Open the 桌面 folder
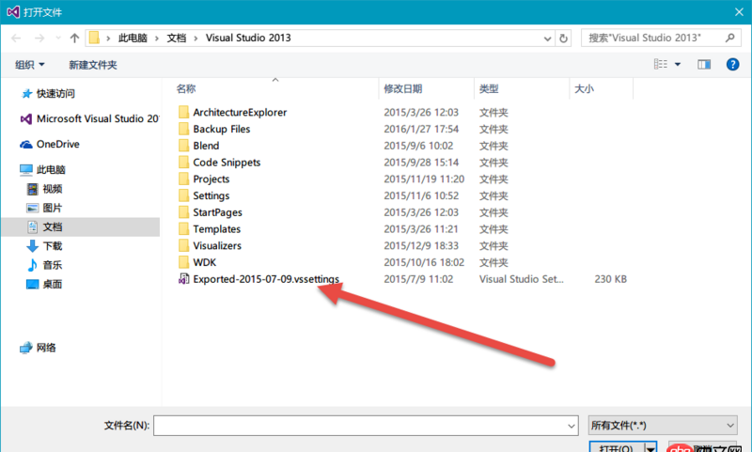752x452 pixels. pos(44,284)
